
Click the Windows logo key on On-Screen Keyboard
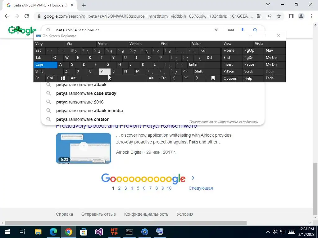coord(63,78)
